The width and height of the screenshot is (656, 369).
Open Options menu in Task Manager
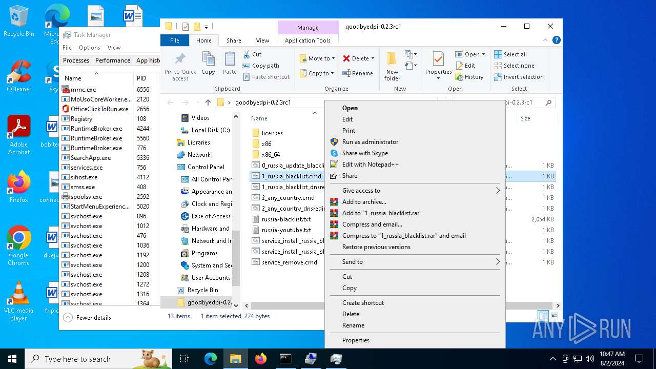pyautogui.click(x=90, y=48)
